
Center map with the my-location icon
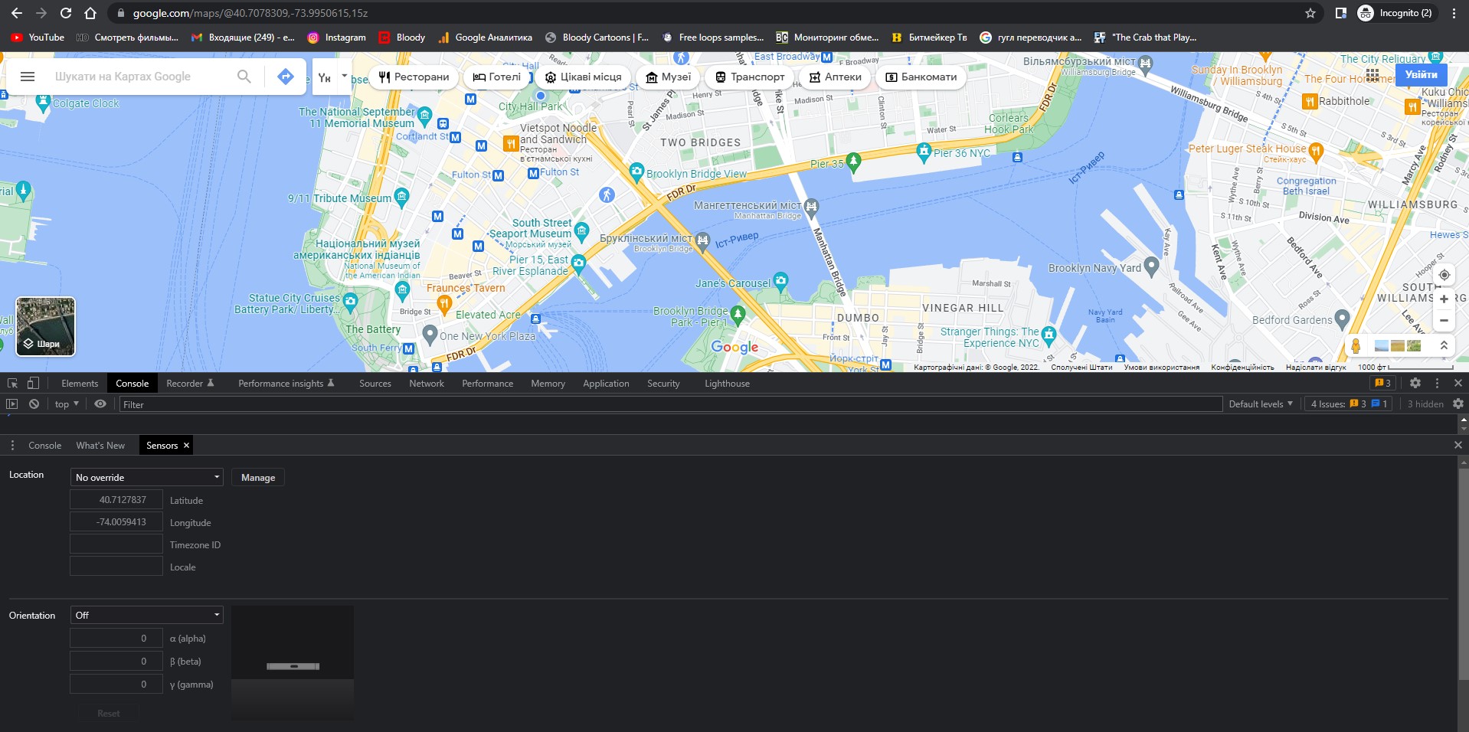pyautogui.click(x=1444, y=275)
